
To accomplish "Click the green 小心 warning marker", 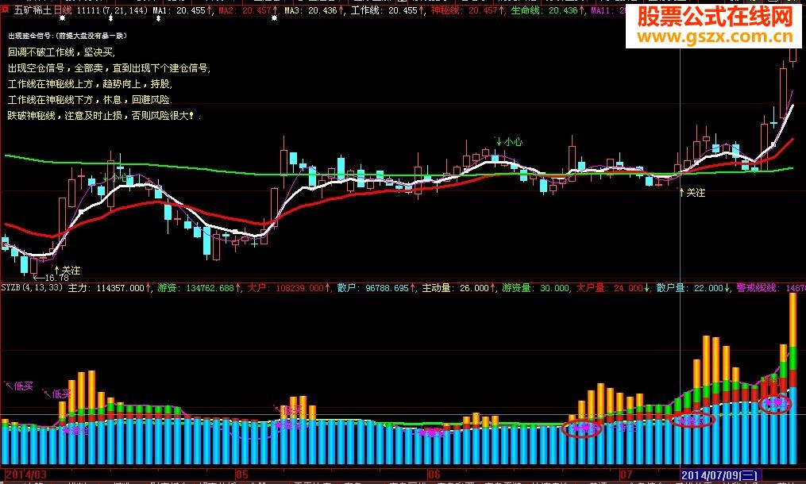I will coord(509,142).
